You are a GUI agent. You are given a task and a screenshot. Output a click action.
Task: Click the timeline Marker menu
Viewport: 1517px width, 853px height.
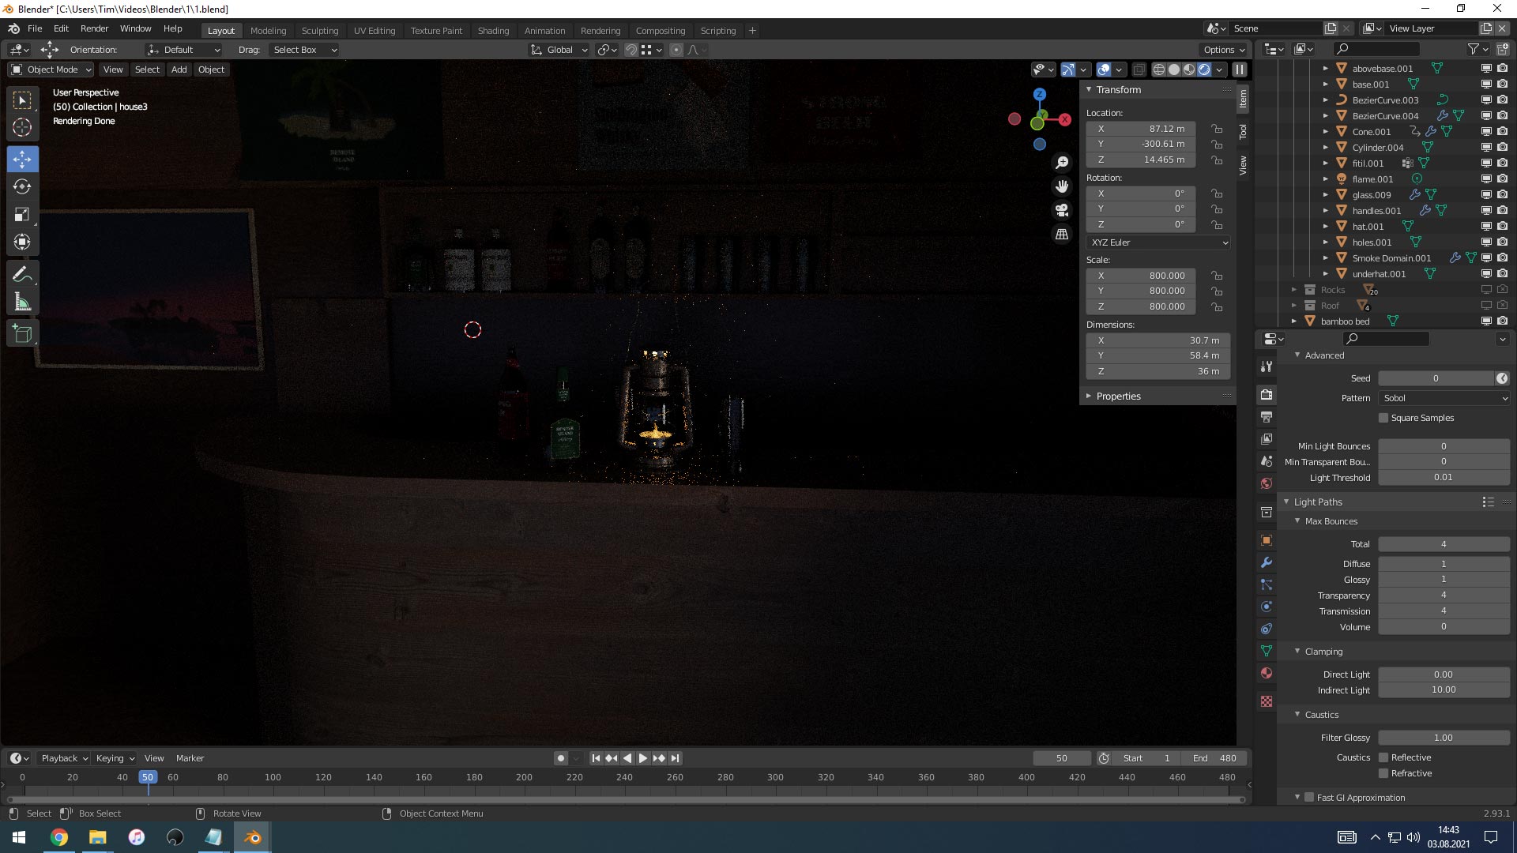click(x=190, y=758)
